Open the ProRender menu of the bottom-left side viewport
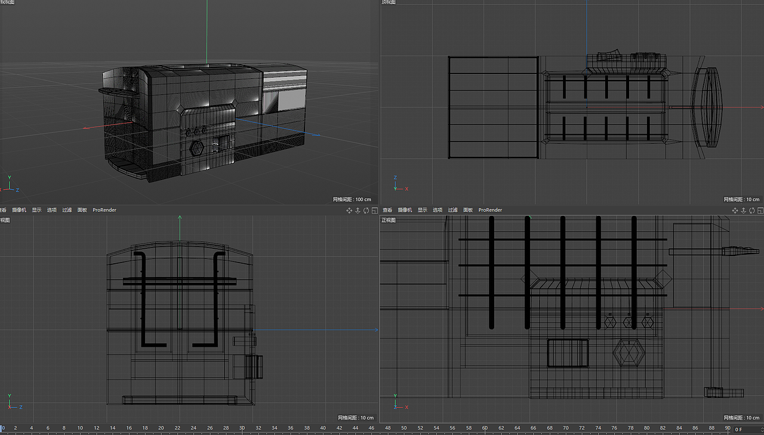764x435 pixels. click(x=104, y=210)
